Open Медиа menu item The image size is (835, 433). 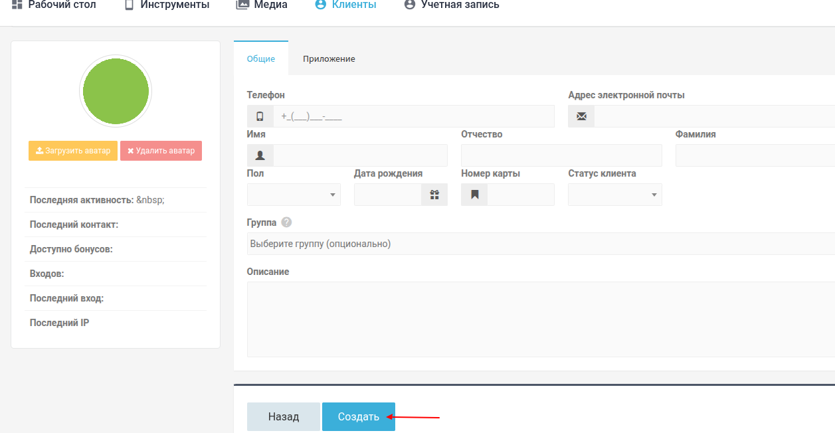pyautogui.click(x=262, y=5)
